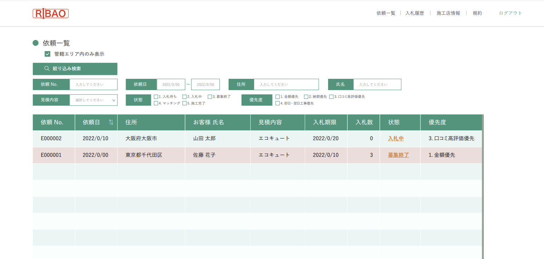Toggle 管轄エリア内のみ表示 checkbox
This screenshot has height=259, width=544.
point(47,54)
